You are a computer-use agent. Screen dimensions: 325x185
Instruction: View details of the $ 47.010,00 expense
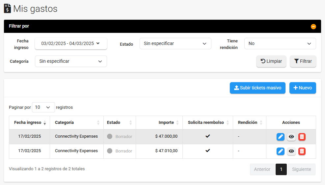pos(291,151)
